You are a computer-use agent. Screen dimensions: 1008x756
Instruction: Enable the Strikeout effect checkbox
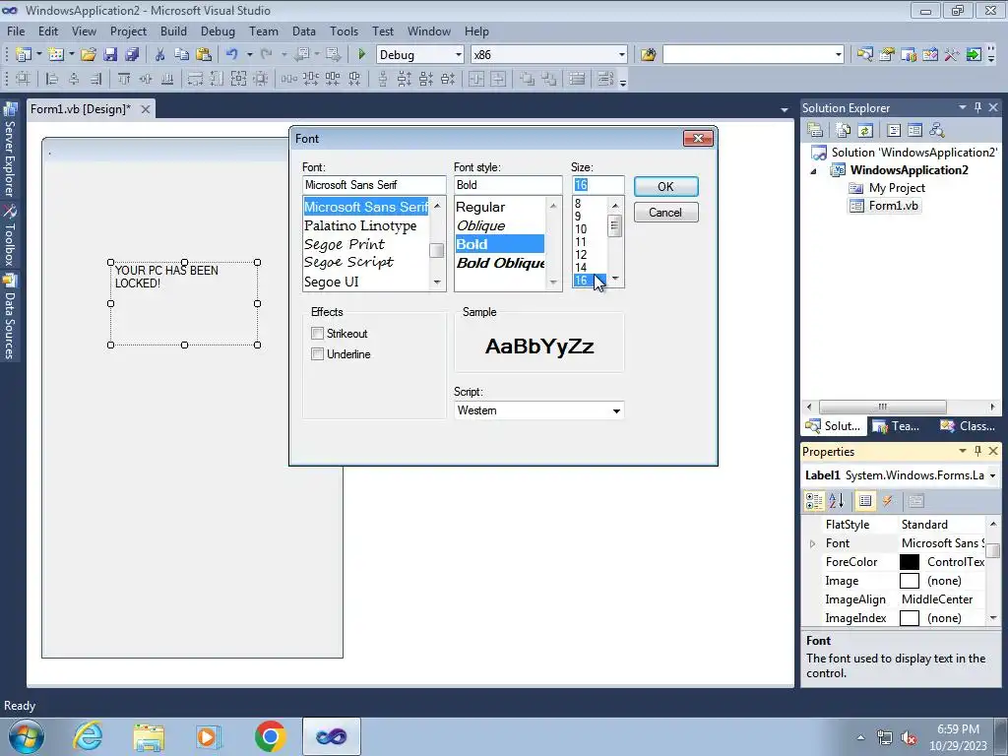coord(317,333)
